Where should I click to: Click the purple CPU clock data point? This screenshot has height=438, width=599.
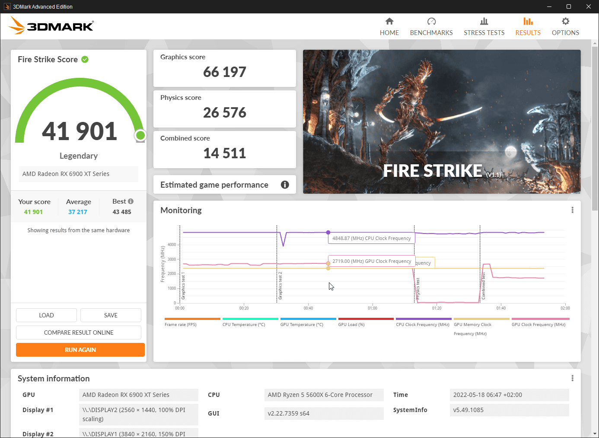click(328, 232)
